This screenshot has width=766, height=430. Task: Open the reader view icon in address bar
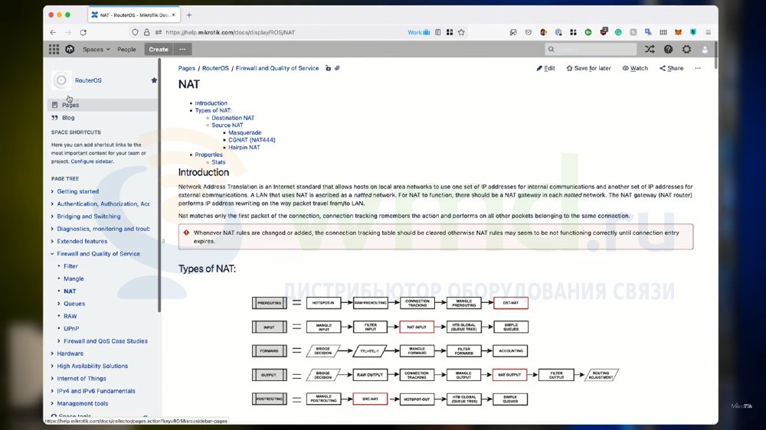tap(437, 32)
